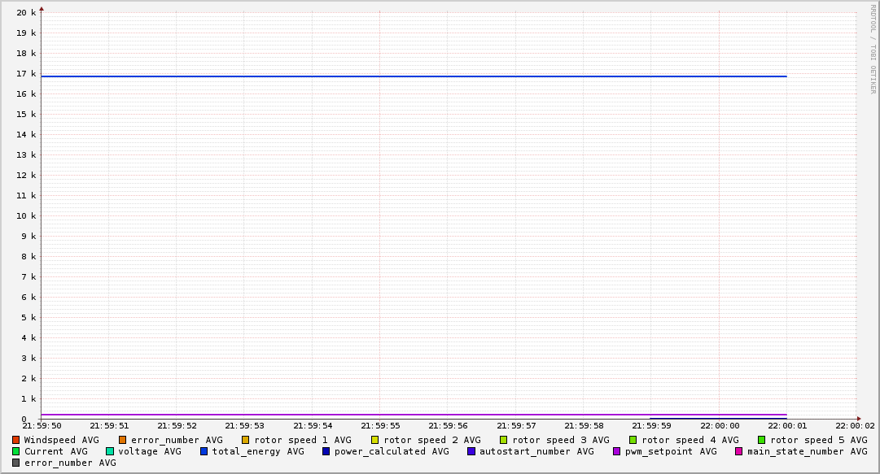This screenshot has height=474, width=880.
Task: Click the RRDTOOL / TOBI OETIKER watermark
Action: coord(873,49)
